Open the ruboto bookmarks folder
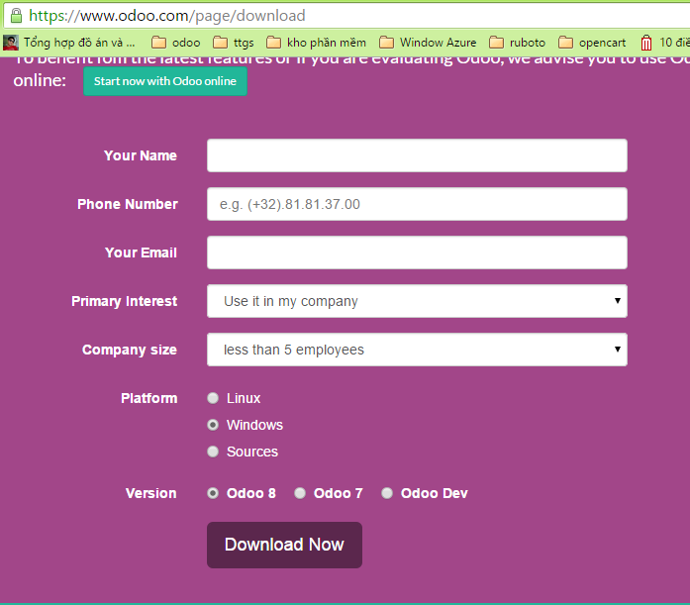 [x=517, y=43]
